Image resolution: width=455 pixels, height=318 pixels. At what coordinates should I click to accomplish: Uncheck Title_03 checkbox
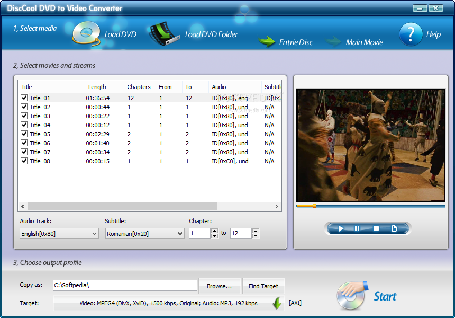pyautogui.click(x=24, y=116)
